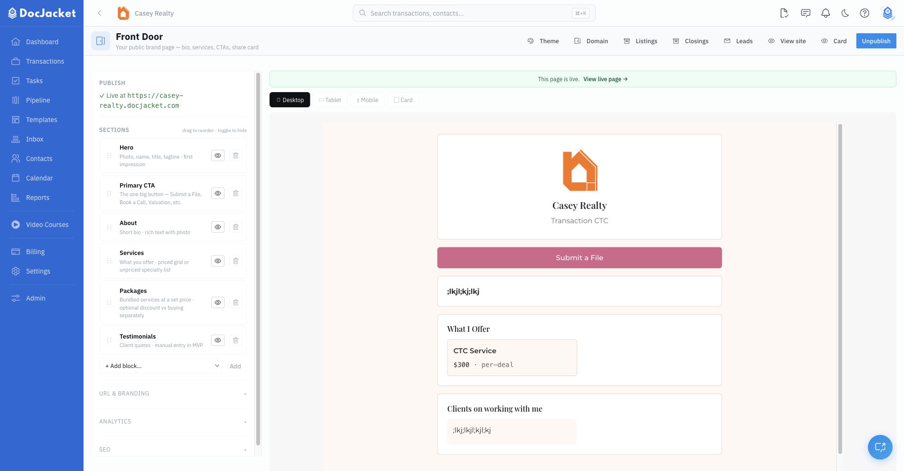
Task: Hide the About section
Action: (x=218, y=227)
